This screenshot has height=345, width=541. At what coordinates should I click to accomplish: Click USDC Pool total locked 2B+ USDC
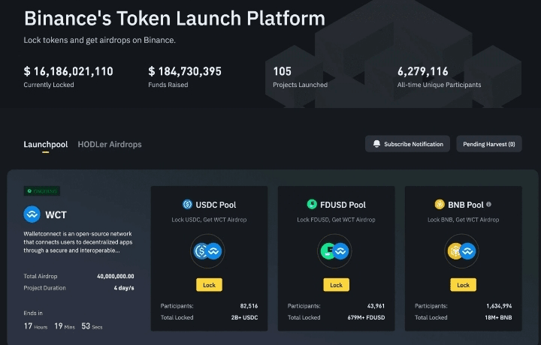click(x=244, y=317)
